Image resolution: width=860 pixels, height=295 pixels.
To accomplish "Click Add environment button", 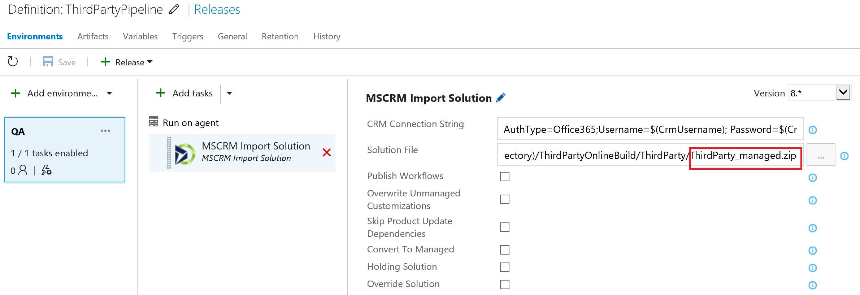I will pos(55,93).
